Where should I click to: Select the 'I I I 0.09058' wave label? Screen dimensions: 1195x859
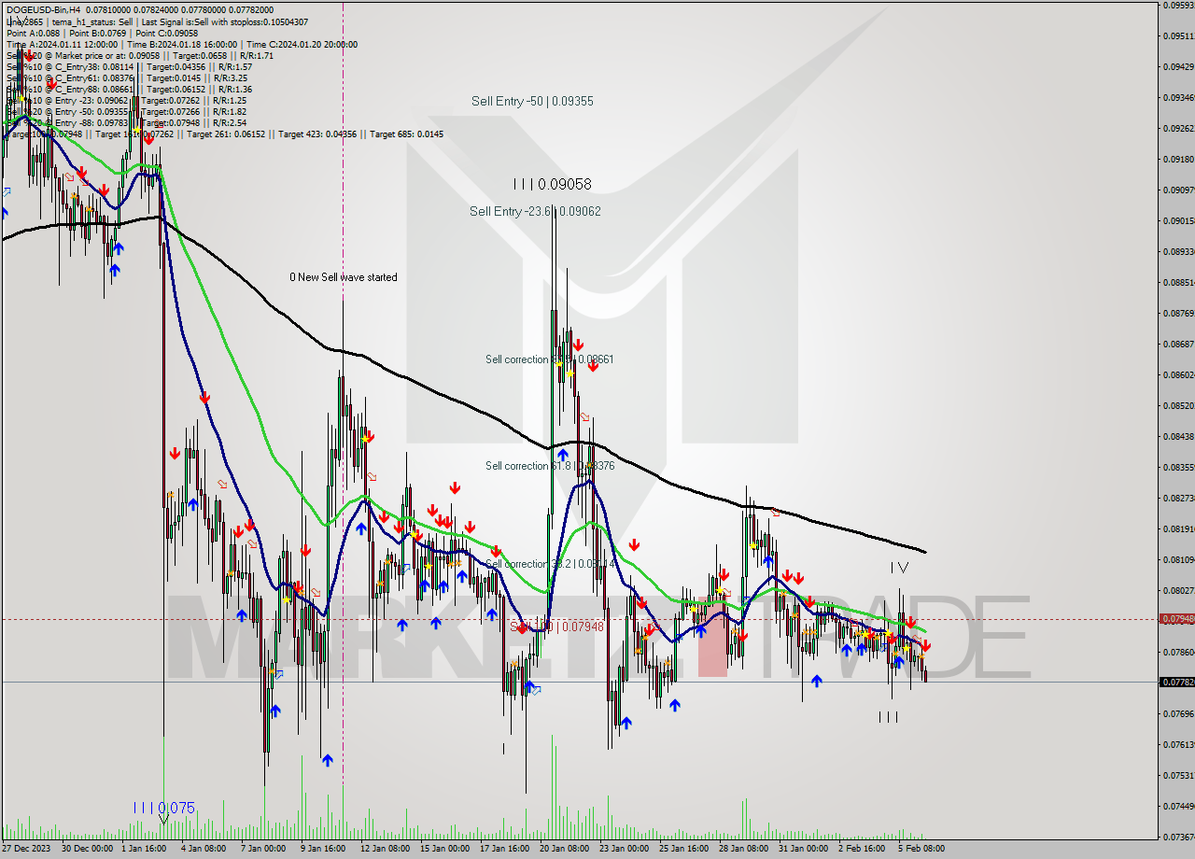point(552,184)
